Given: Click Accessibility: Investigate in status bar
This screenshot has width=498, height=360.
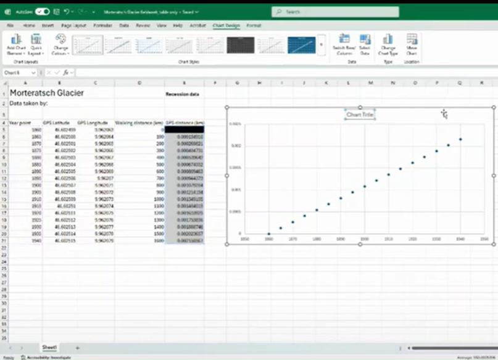Looking at the screenshot, I should [46, 358].
